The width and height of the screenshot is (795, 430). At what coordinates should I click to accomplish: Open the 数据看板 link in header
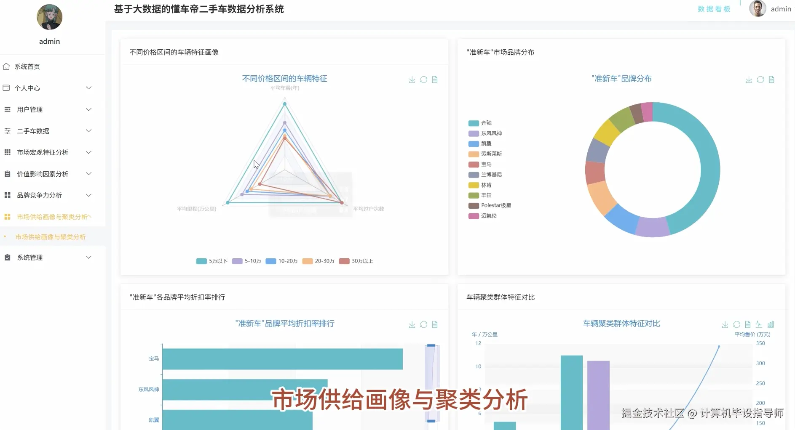(x=714, y=9)
